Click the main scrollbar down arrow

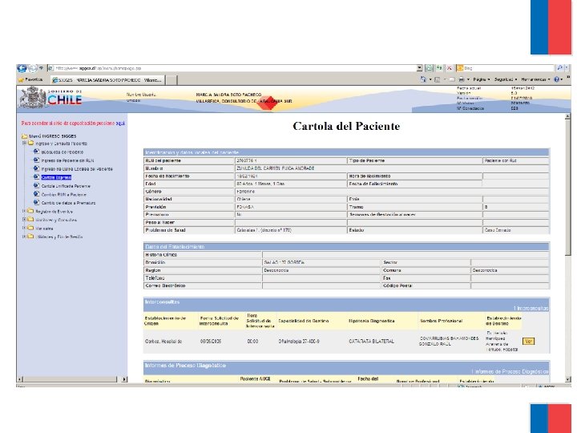pyautogui.click(x=568, y=379)
